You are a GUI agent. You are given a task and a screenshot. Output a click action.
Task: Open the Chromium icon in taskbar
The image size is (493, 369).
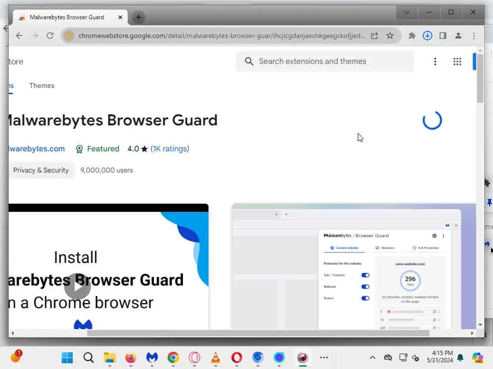click(x=258, y=357)
